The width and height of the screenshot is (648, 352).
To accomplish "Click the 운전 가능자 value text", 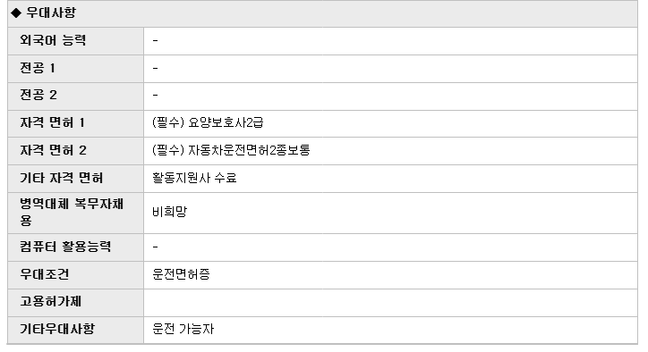I will point(183,330).
